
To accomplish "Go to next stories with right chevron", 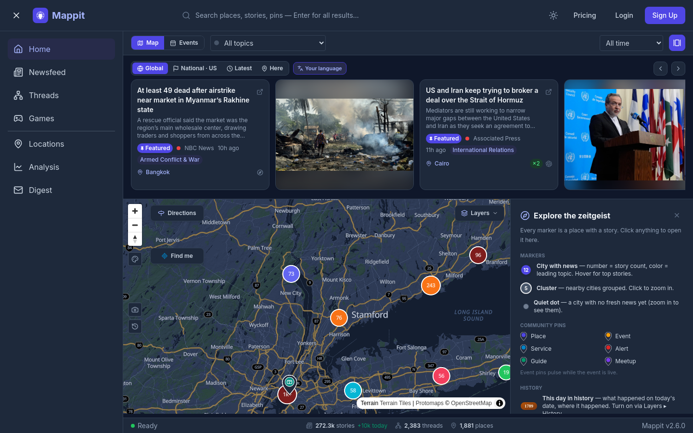I will (x=678, y=68).
